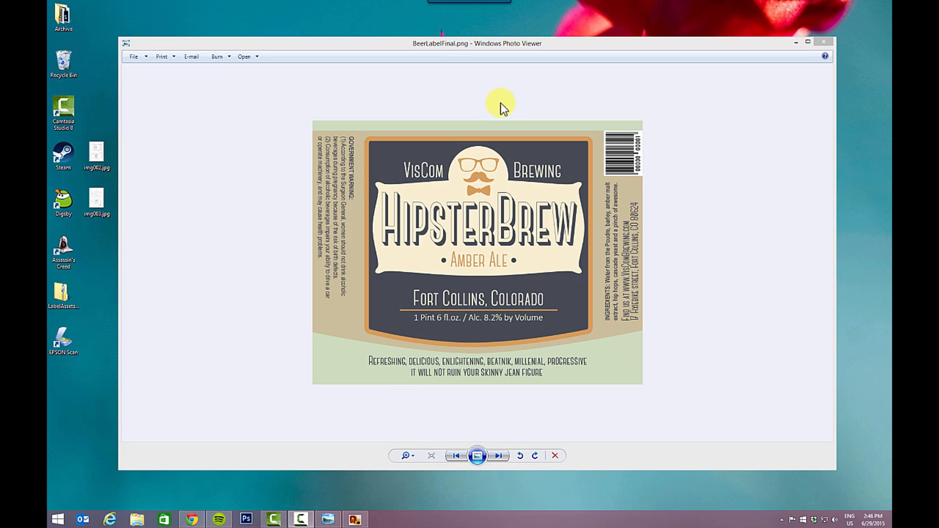Click the E-mail button
Viewport: 939px width, 528px height.
click(191, 57)
